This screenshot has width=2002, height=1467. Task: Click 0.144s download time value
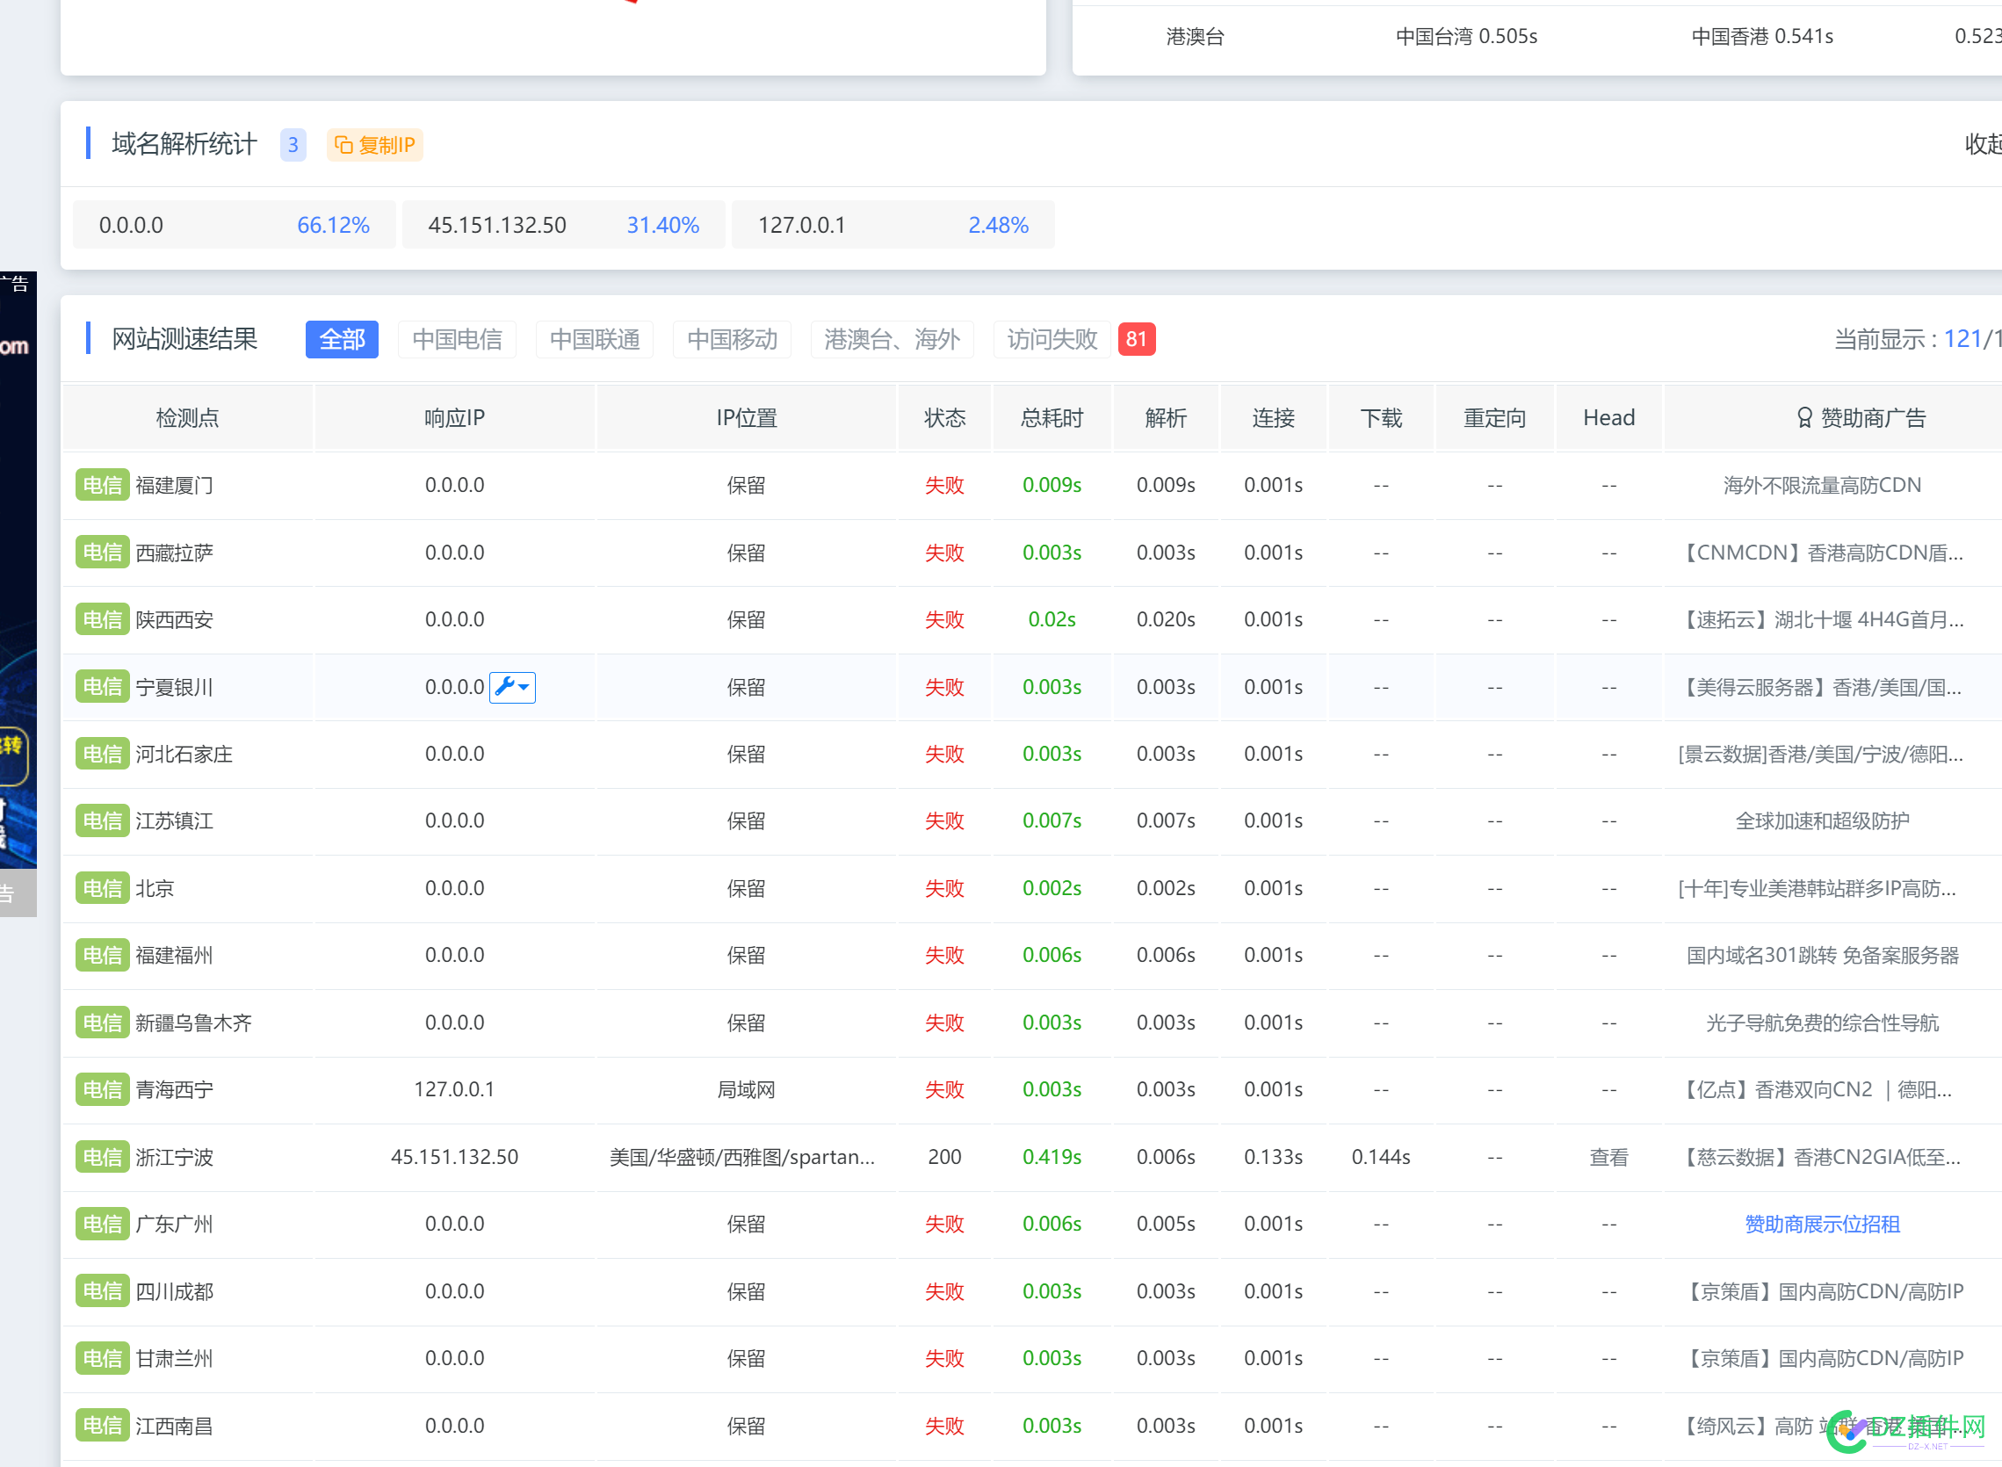[1381, 1157]
